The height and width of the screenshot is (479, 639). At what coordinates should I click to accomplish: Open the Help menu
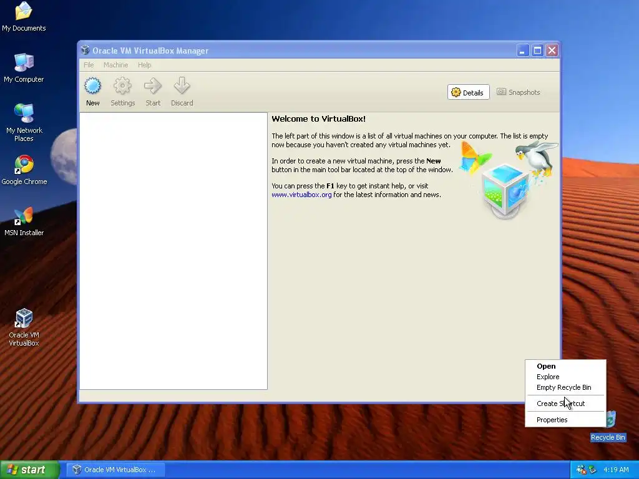[x=144, y=65]
